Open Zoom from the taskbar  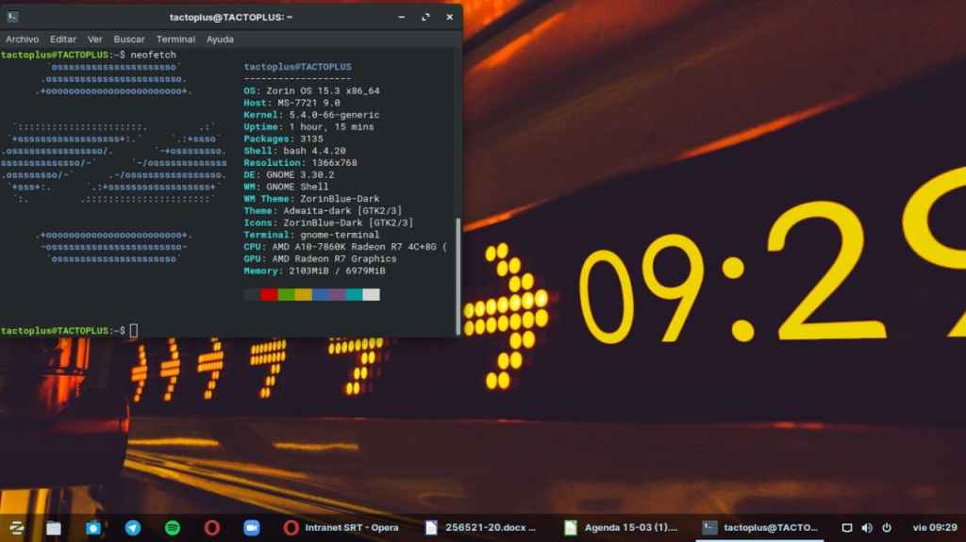(x=251, y=527)
